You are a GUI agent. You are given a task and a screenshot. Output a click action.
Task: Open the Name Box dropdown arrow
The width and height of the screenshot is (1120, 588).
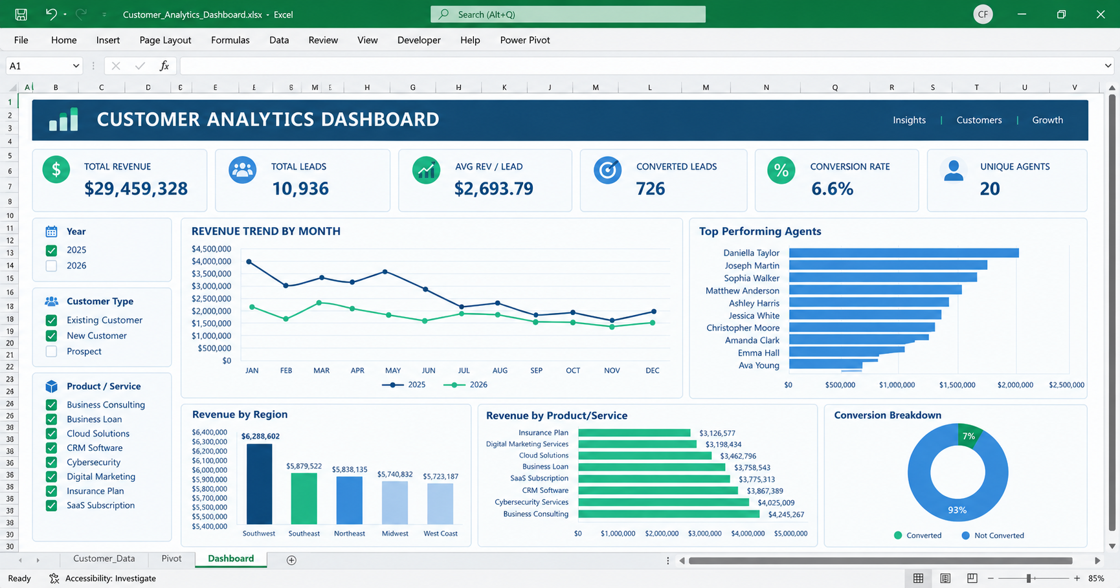click(76, 66)
